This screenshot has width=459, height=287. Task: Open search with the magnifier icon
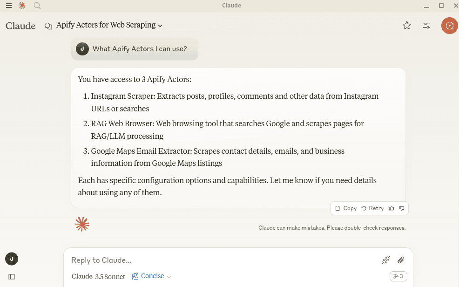[x=37, y=6]
